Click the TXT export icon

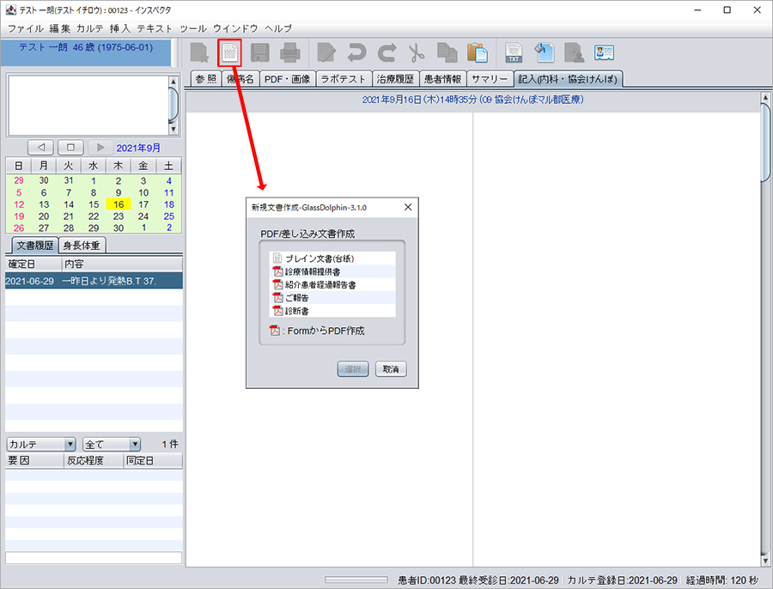(x=514, y=52)
